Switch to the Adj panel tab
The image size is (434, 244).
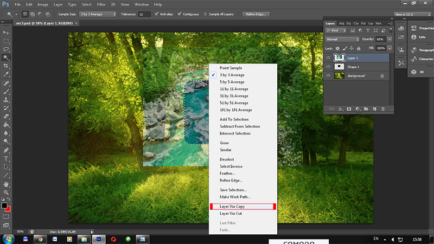[341, 23]
